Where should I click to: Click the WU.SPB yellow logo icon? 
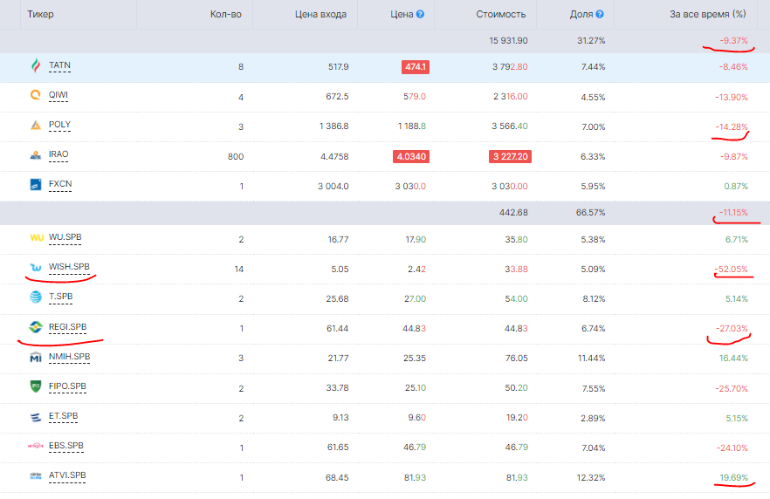coord(37,238)
